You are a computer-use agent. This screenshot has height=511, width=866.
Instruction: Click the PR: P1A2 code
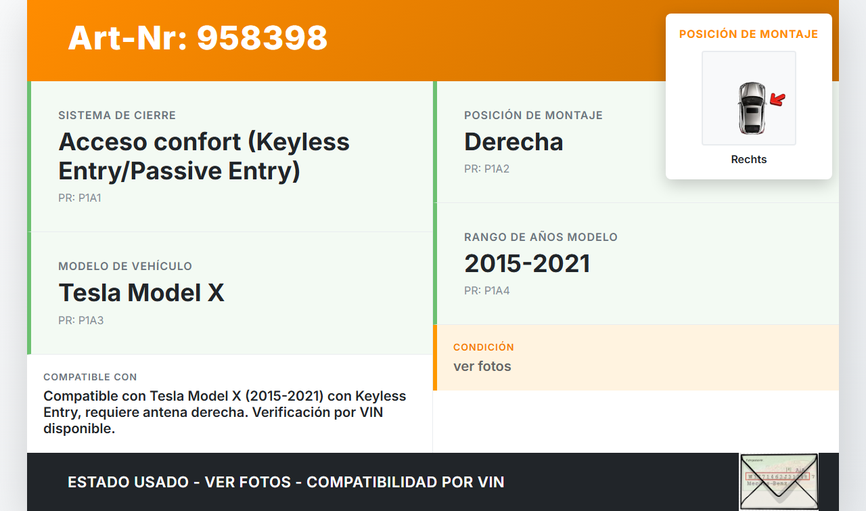click(x=486, y=169)
